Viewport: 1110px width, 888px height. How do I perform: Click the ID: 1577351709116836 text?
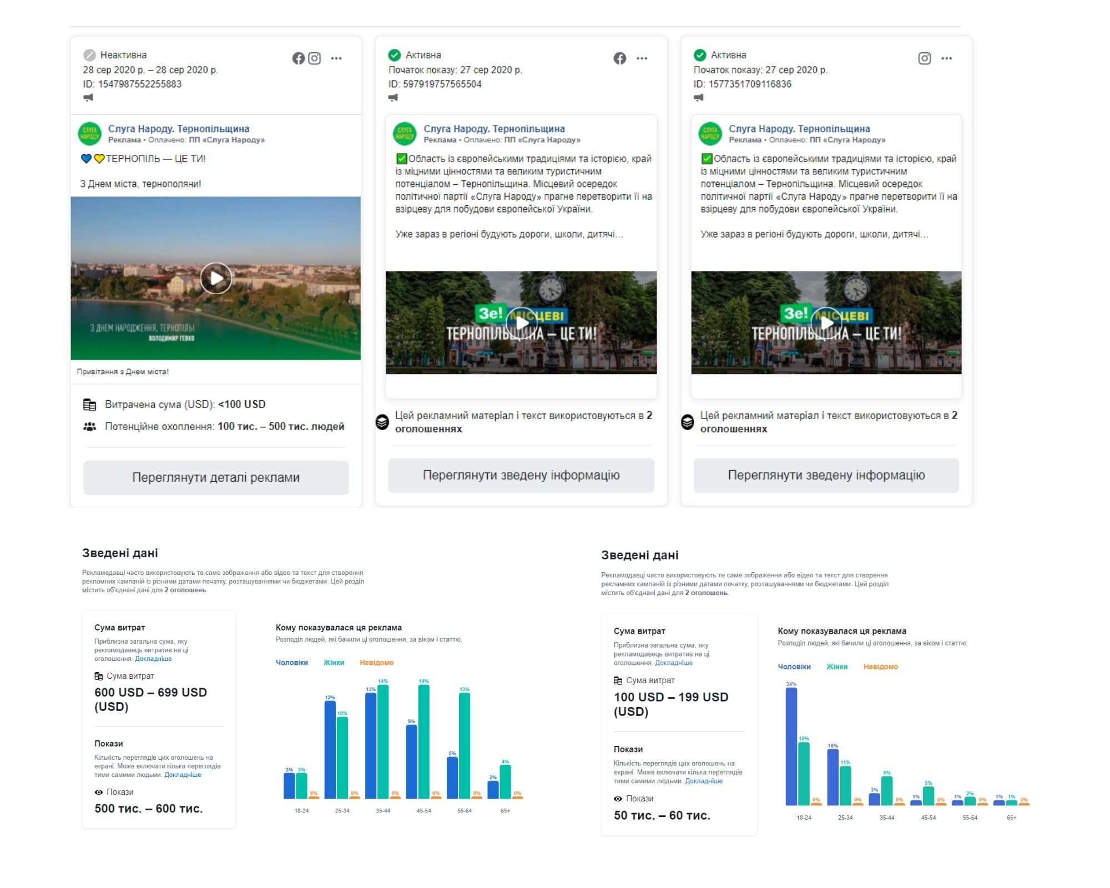tap(743, 84)
